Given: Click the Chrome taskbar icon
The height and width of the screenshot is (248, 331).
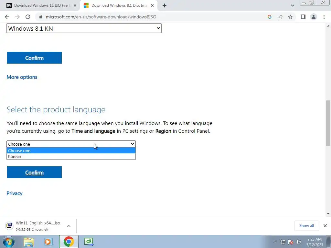Looking at the screenshot, I should point(69,242).
